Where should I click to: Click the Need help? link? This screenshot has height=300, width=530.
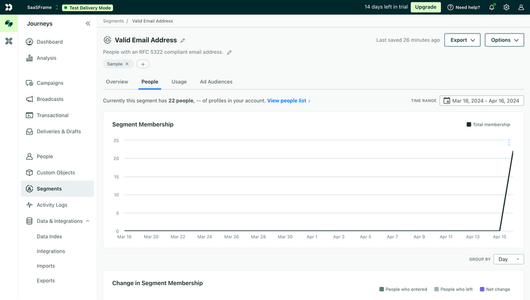pos(464,7)
